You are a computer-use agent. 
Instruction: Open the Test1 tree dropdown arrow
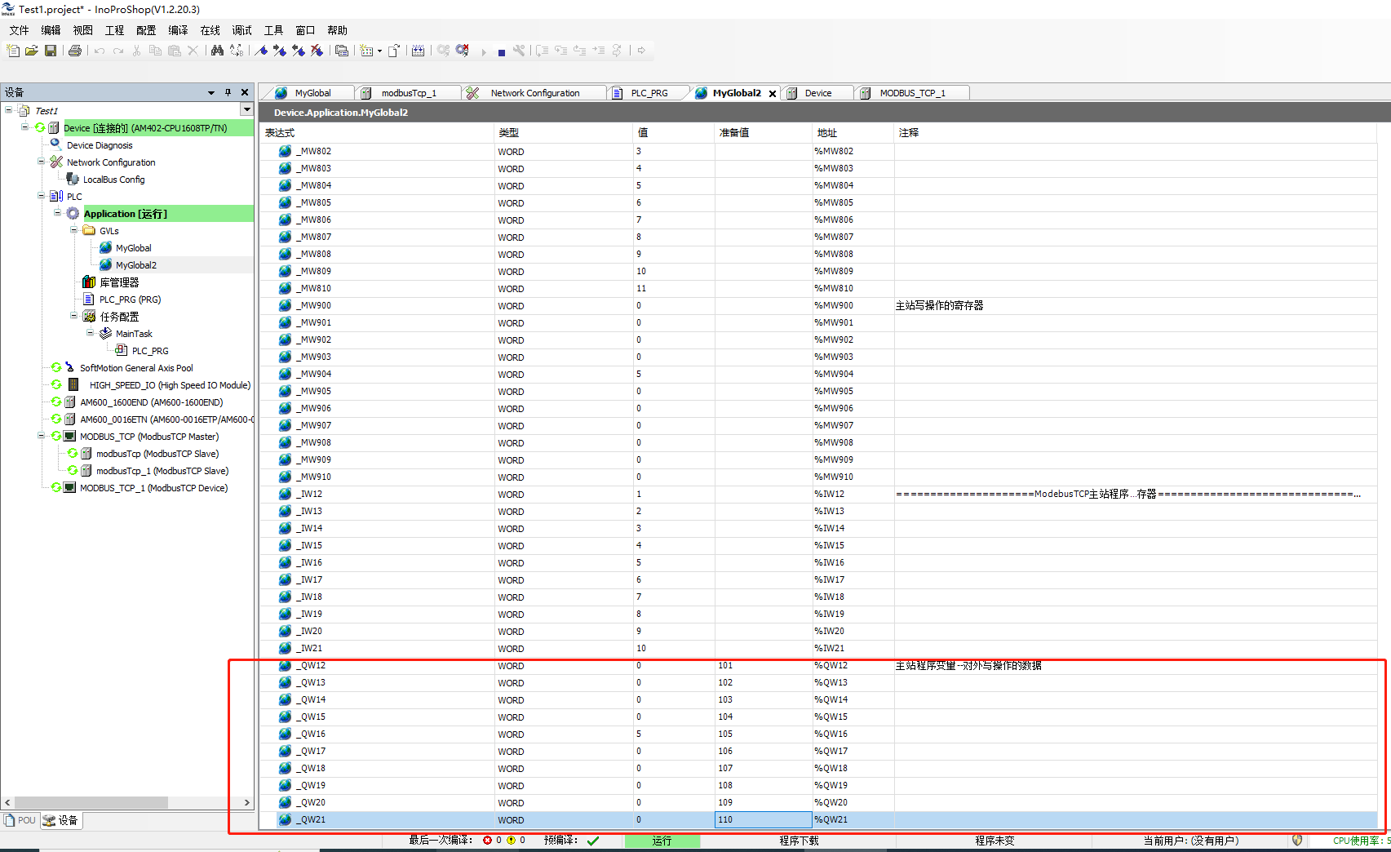(x=246, y=109)
